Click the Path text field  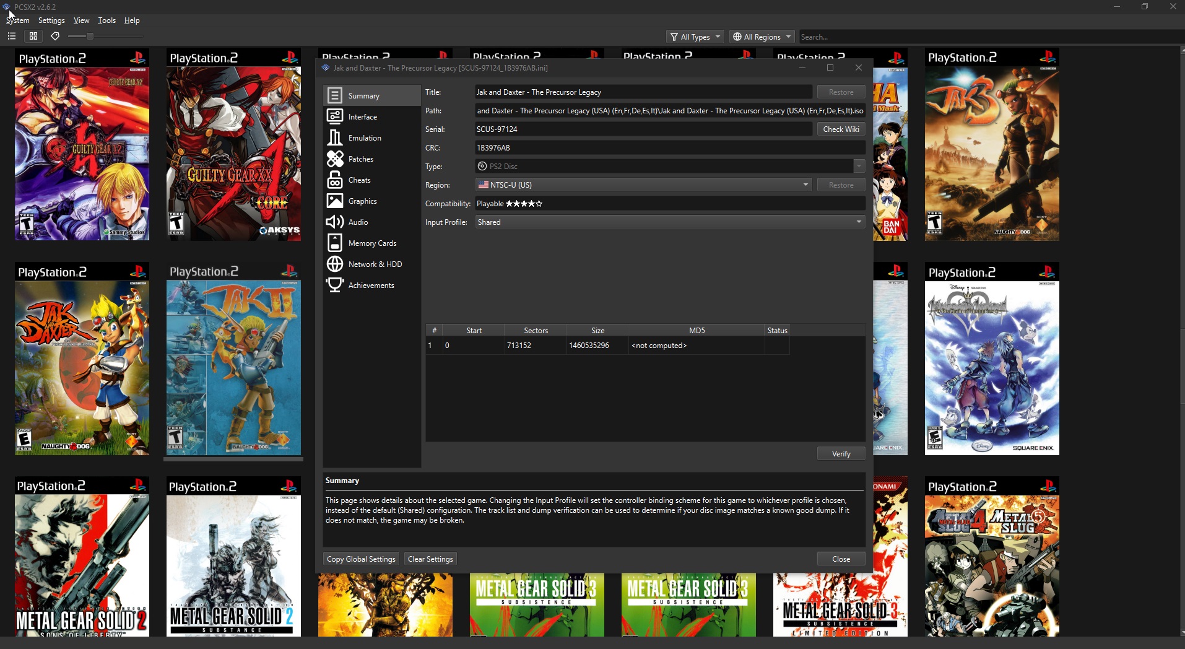coord(670,110)
